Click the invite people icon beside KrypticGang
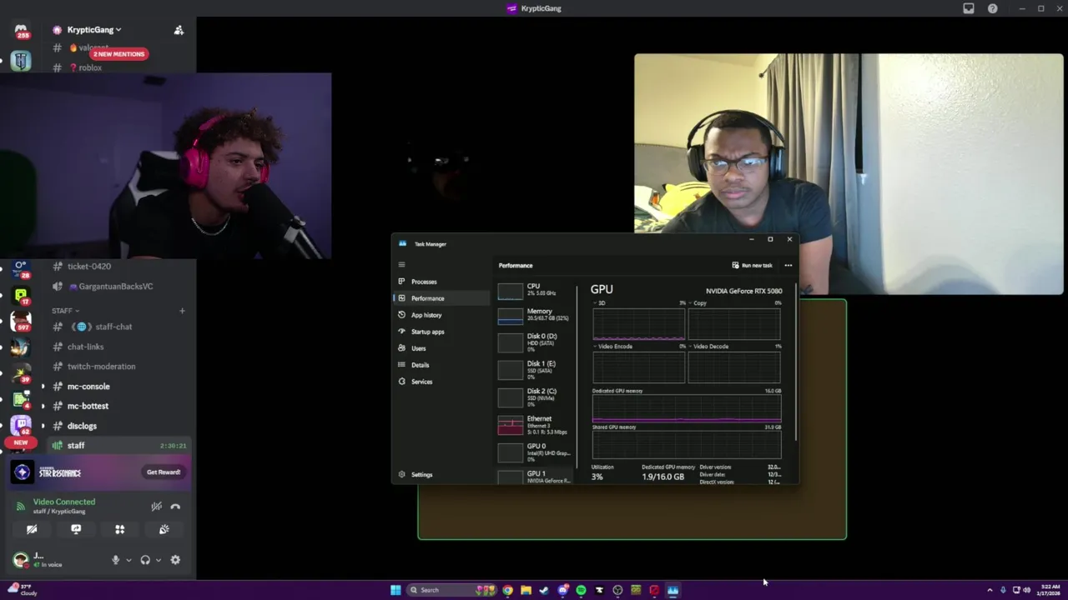 coord(179,30)
